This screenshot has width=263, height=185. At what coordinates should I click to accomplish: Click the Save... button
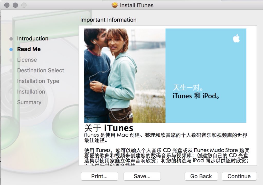coord(142,176)
